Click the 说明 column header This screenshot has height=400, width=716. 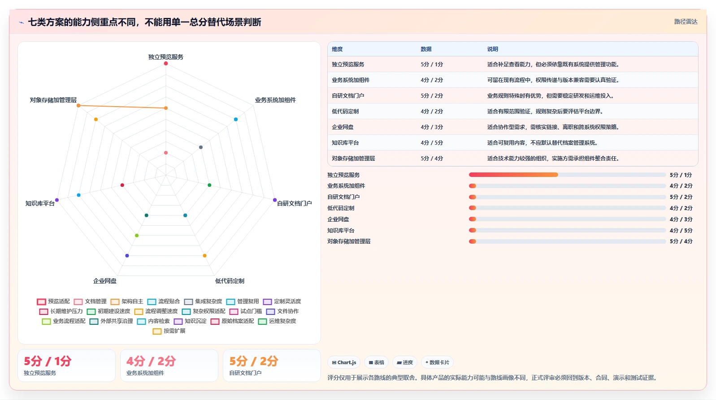coord(493,49)
